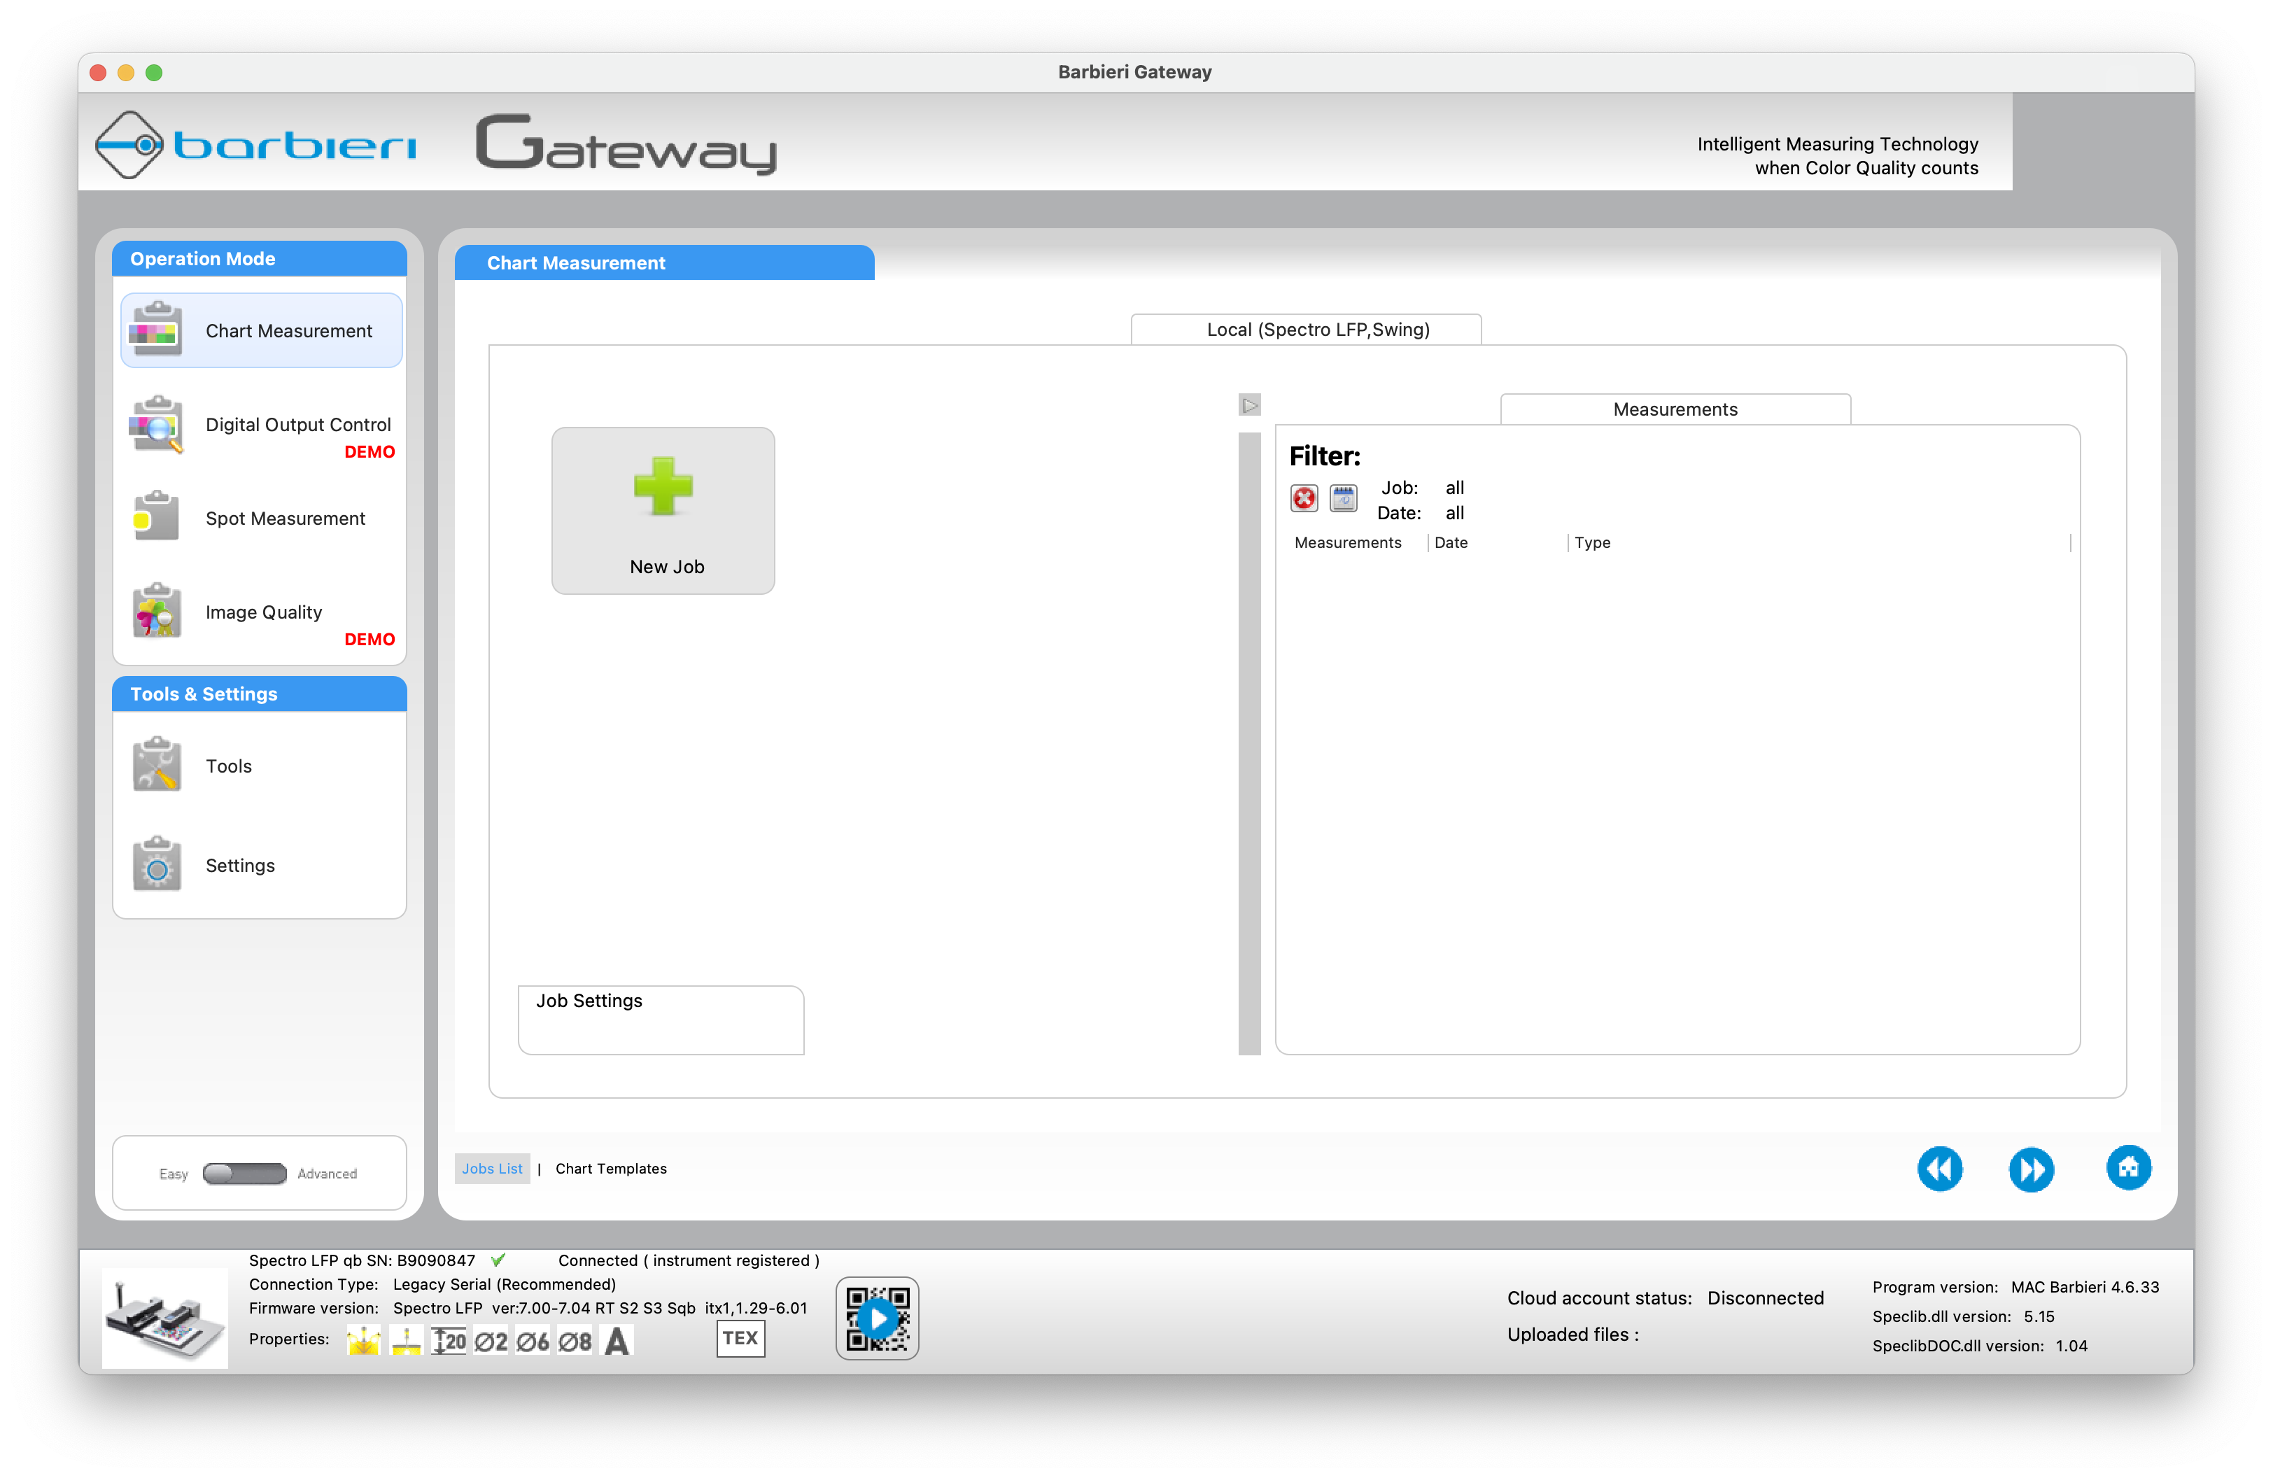Image resolution: width=2273 pixels, height=1478 pixels.
Task: Collapse the Measurements panel with the triangle
Action: 1249,406
